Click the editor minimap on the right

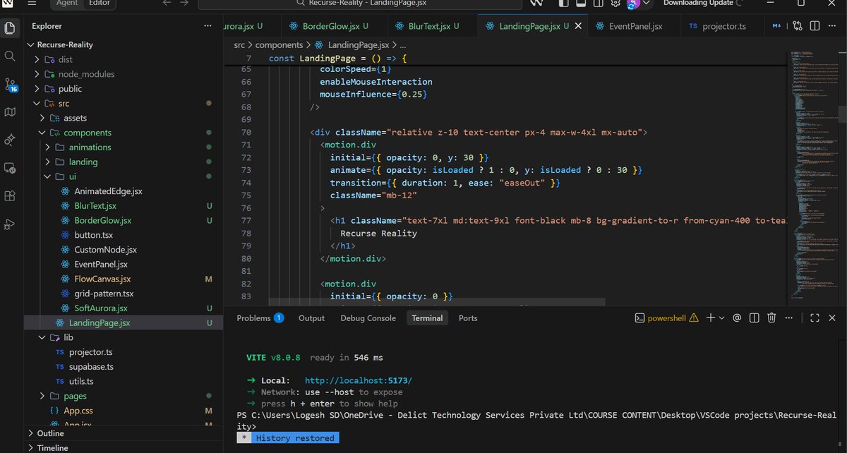tap(812, 176)
